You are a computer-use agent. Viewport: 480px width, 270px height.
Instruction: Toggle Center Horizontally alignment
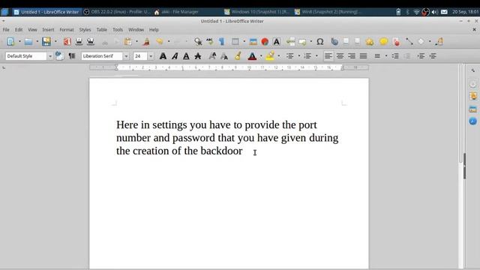340,56
